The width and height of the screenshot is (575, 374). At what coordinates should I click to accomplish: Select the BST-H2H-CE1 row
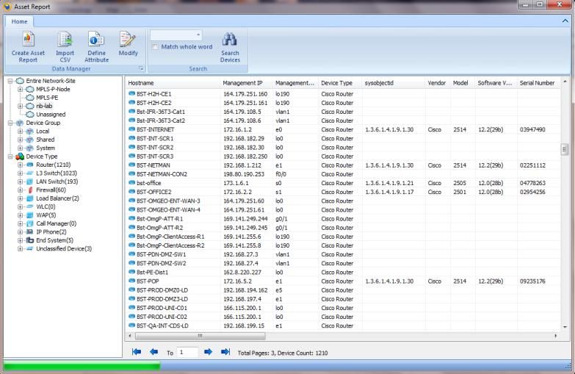coord(342,94)
